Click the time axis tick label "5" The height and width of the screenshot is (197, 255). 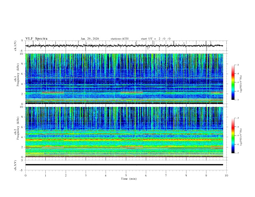126,175
